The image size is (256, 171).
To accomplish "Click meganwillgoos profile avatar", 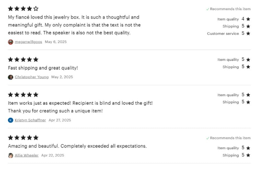I will pos(11,42).
